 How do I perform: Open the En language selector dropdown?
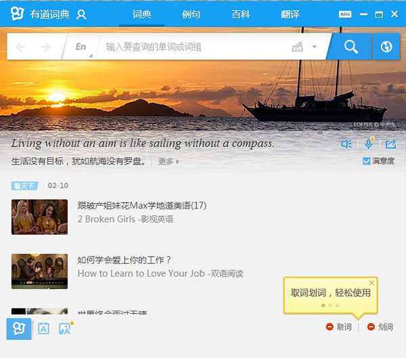[x=81, y=47]
